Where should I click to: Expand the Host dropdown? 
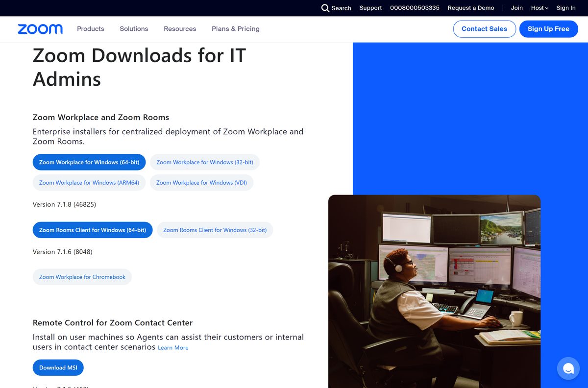[539, 8]
